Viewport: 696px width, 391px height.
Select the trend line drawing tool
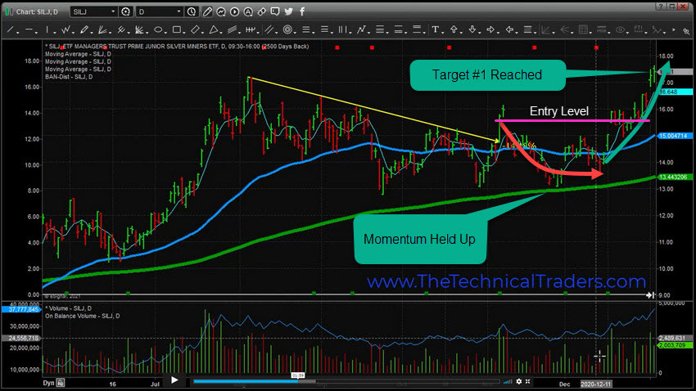coord(10,30)
